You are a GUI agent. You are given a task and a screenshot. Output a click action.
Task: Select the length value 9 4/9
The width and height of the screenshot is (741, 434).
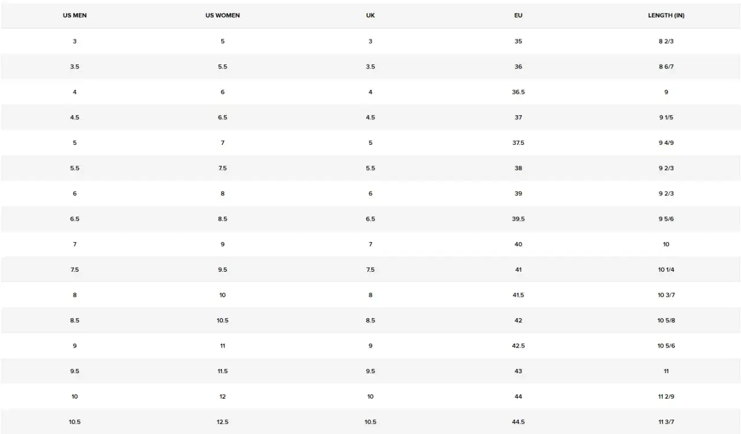[666, 143]
